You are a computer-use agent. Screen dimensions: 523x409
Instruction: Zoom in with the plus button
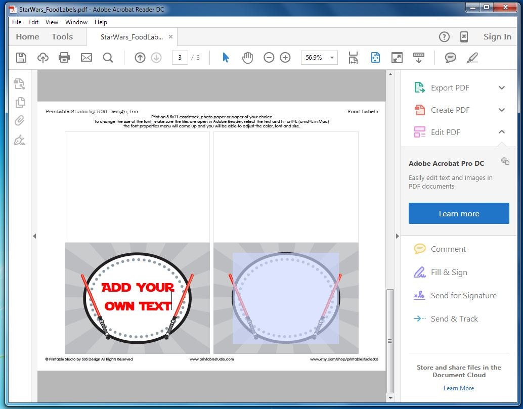(x=285, y=58)
